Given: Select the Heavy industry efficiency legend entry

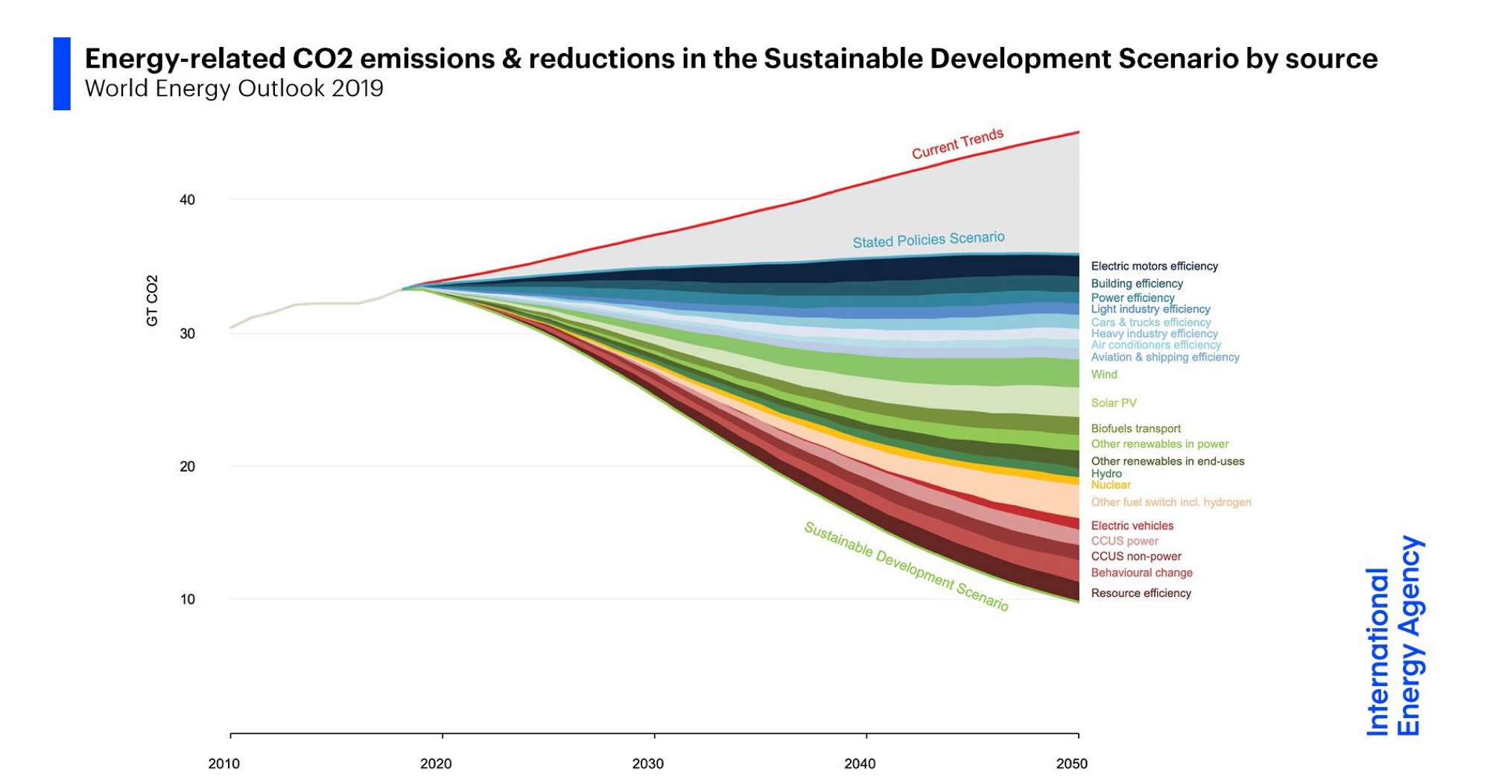Looking at the screenshot, I should click(x=1153, y=334).
